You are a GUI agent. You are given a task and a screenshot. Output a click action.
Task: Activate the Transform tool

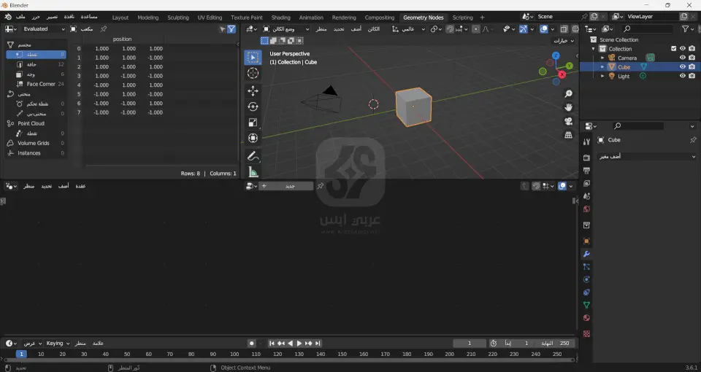pos(253,138)
